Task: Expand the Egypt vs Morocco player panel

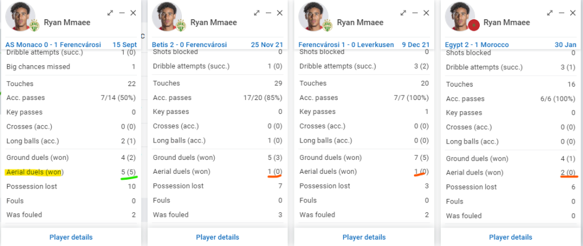Action: 550,13
